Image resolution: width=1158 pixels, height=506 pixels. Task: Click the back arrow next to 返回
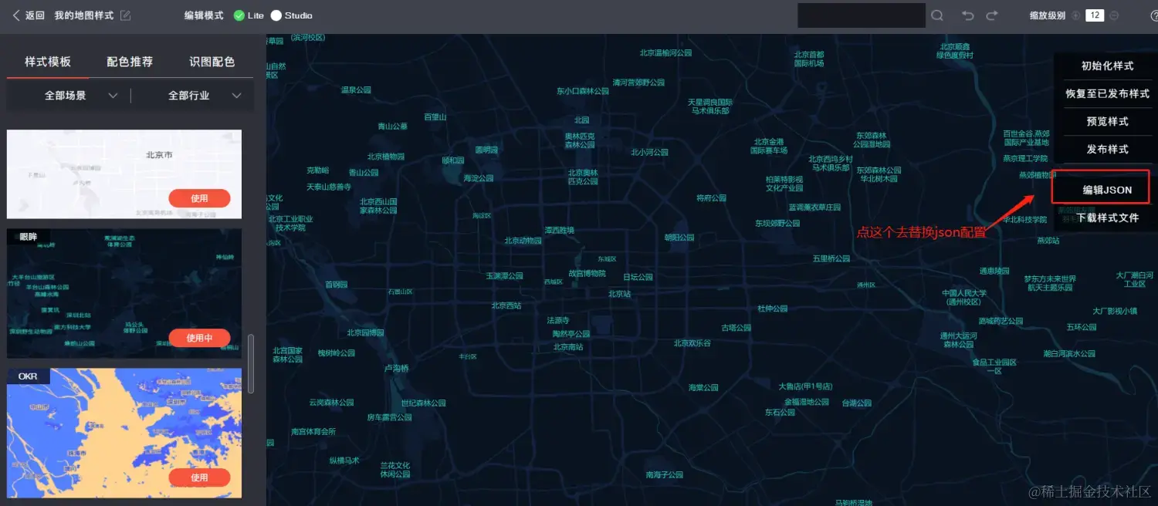16,15
